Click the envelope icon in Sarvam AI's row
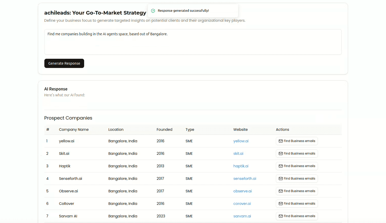Screen dimensions: 386x223 (280, 216)
